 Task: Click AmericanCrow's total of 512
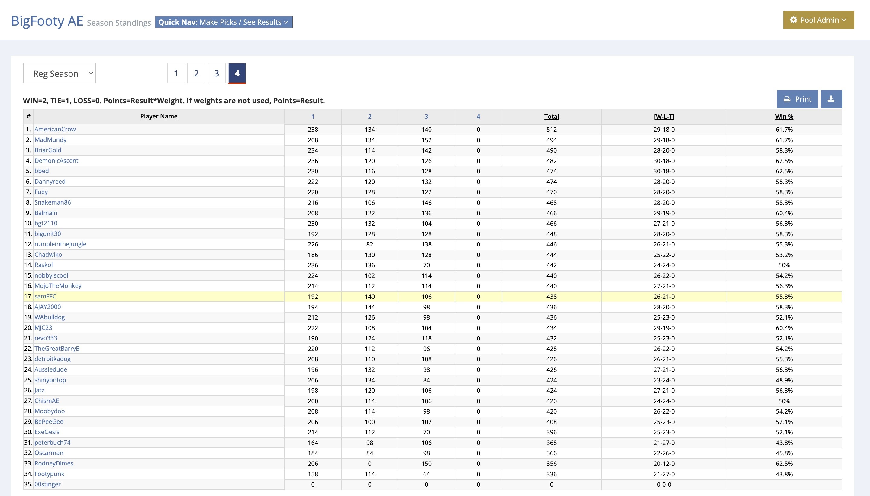(552, 130)
